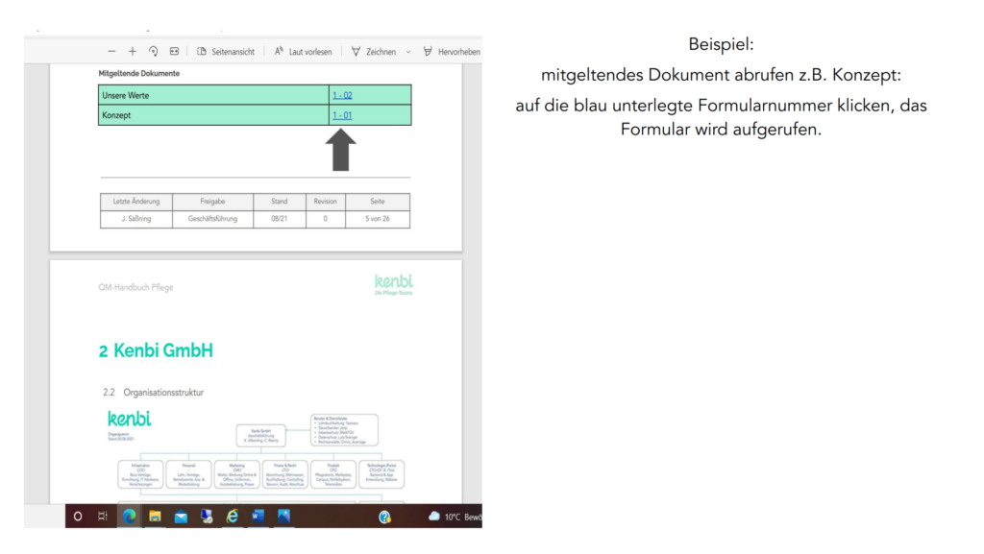Viewport: 984px width, 554px height.
Task: Open the Mail app from the taskbar
Action: [x=181, y=517]
